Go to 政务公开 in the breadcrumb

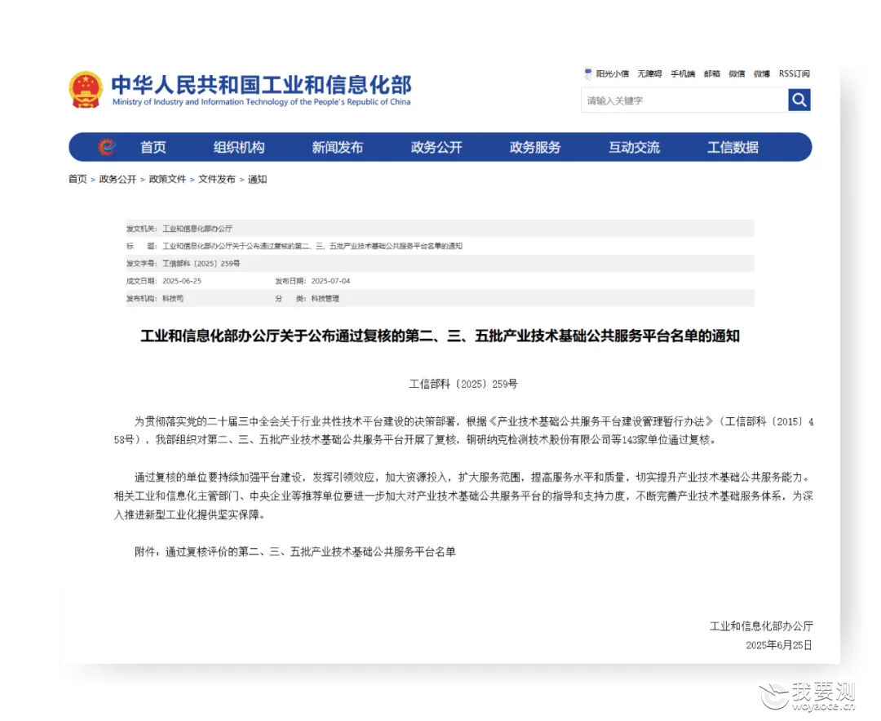click(118, 179)
